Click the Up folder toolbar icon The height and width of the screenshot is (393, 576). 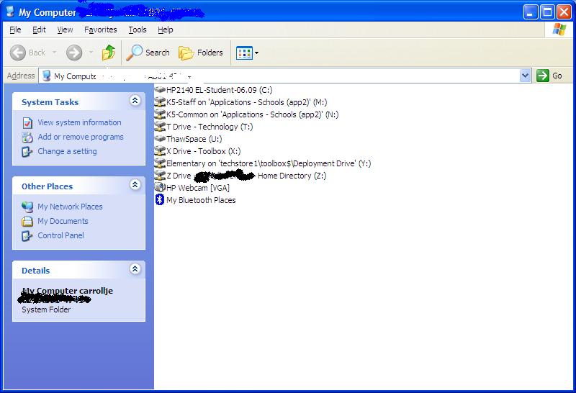tap(109, 53)
